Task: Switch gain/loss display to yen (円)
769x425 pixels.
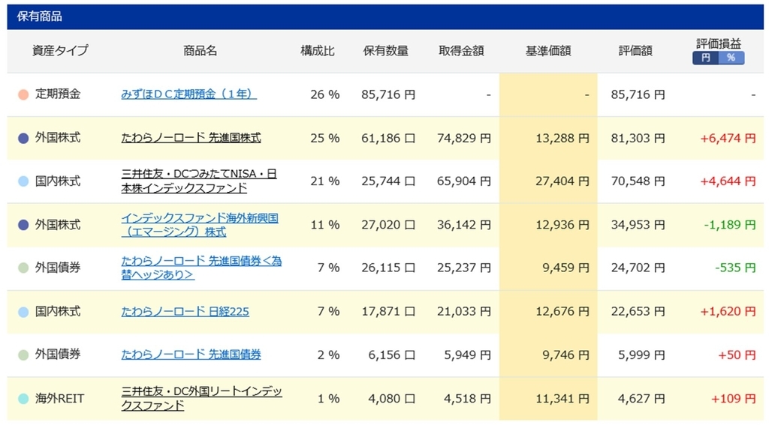Action: point(705,58)
